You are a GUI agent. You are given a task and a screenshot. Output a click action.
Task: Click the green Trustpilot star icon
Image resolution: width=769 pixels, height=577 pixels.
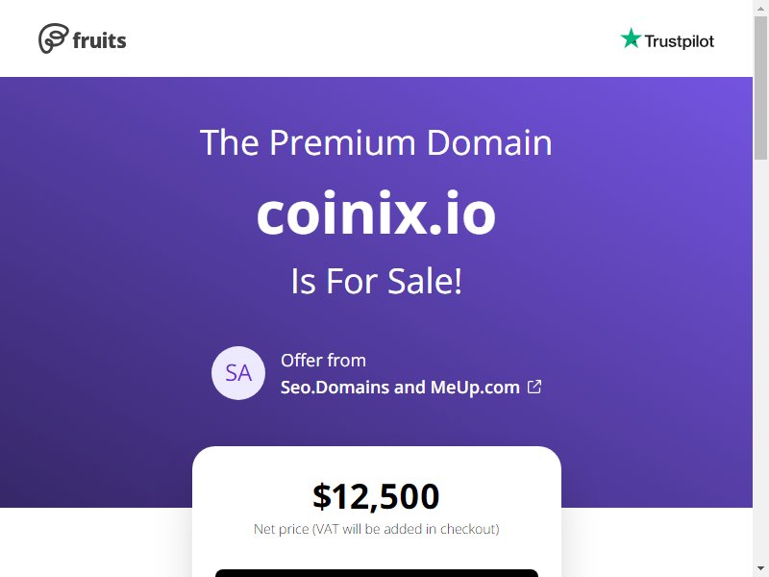click(631, 38)
